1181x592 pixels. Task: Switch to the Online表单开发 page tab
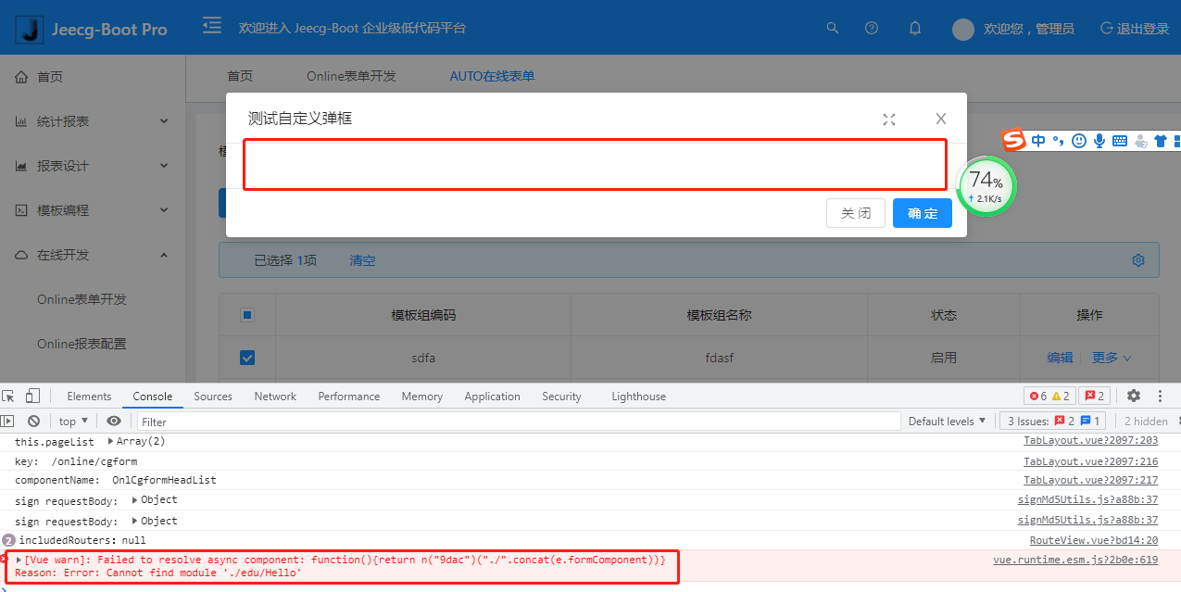[351, 77]
